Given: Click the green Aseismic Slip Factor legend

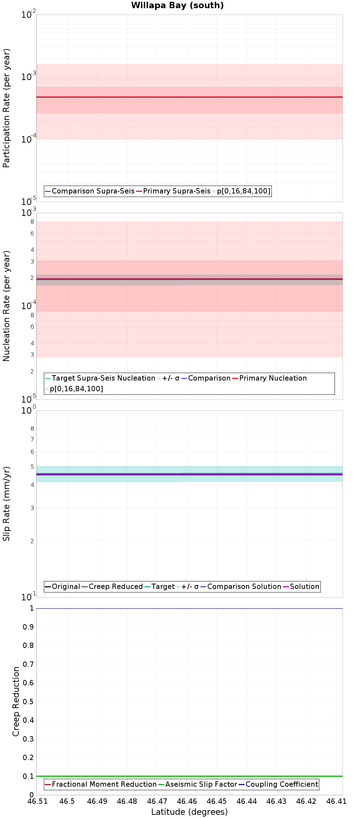Looking at the screenshot, I should pos(198,784).
